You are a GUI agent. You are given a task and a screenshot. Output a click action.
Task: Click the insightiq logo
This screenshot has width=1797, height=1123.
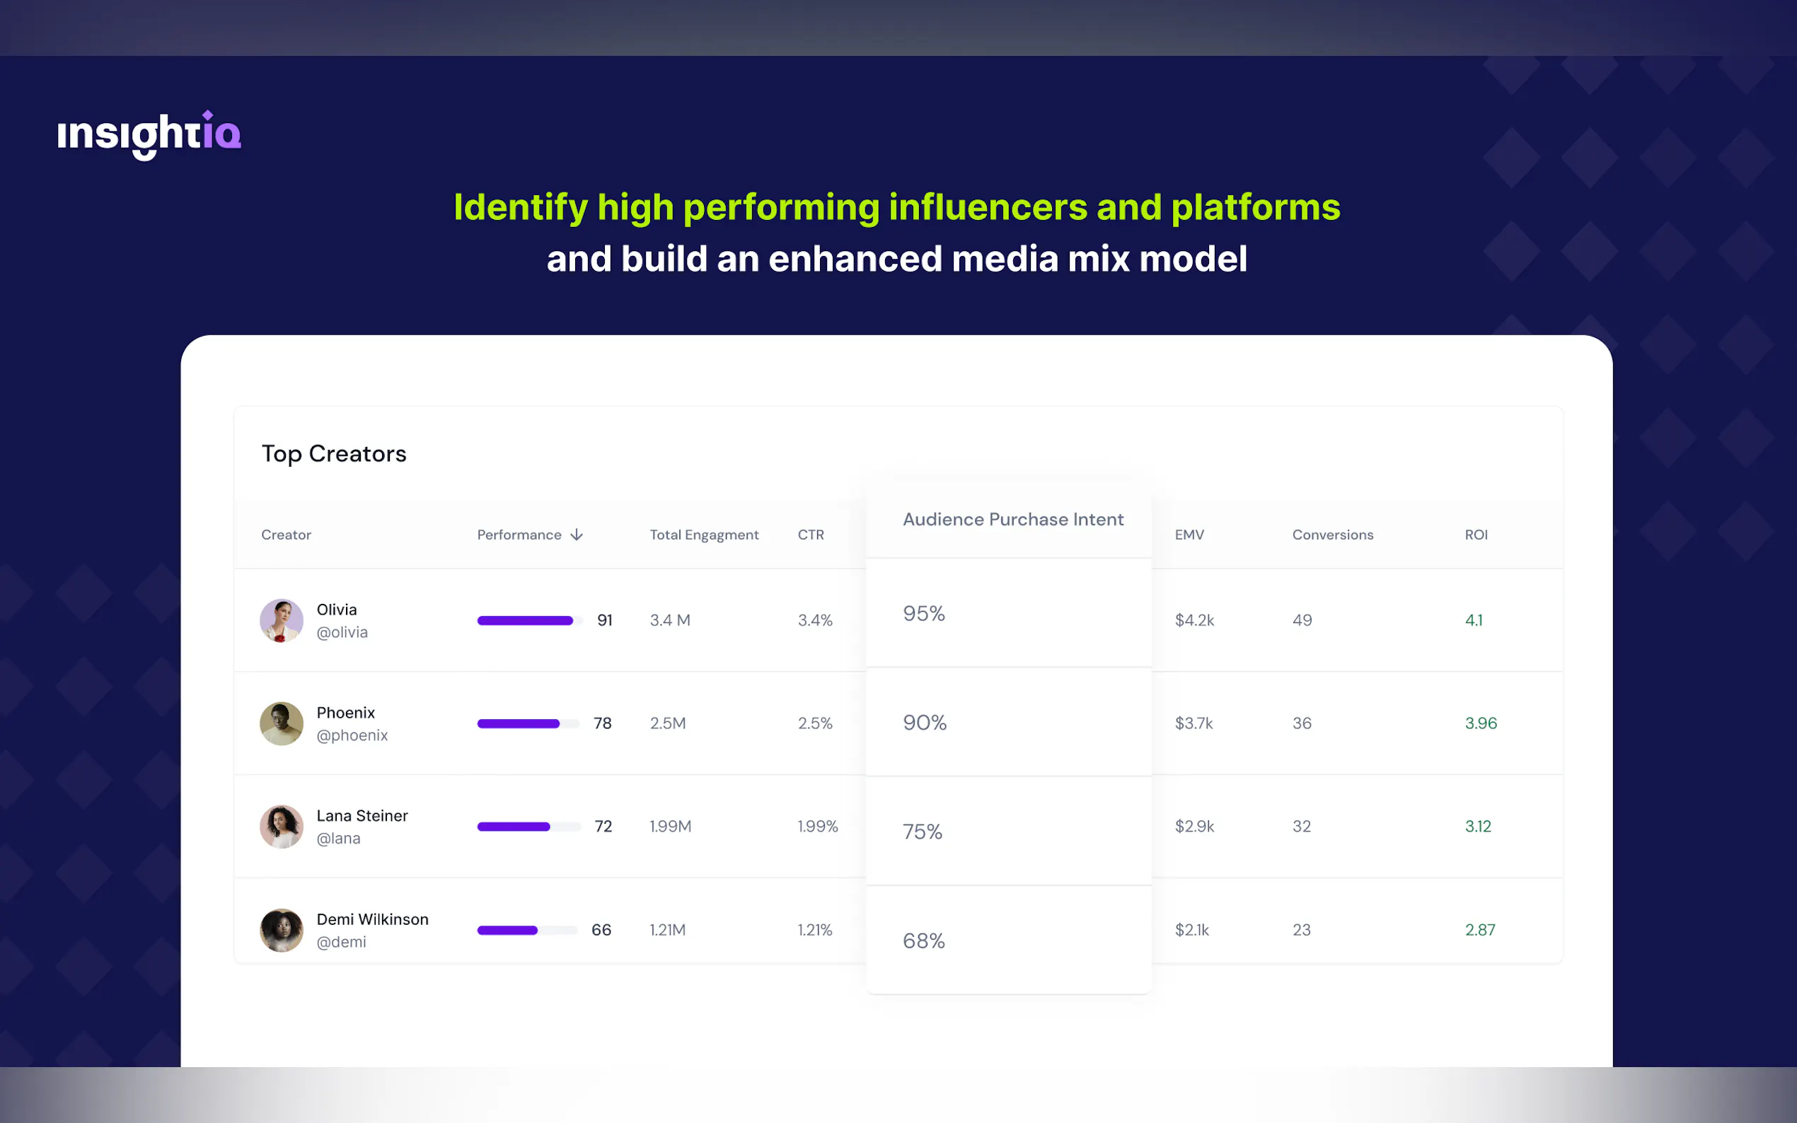149,134
